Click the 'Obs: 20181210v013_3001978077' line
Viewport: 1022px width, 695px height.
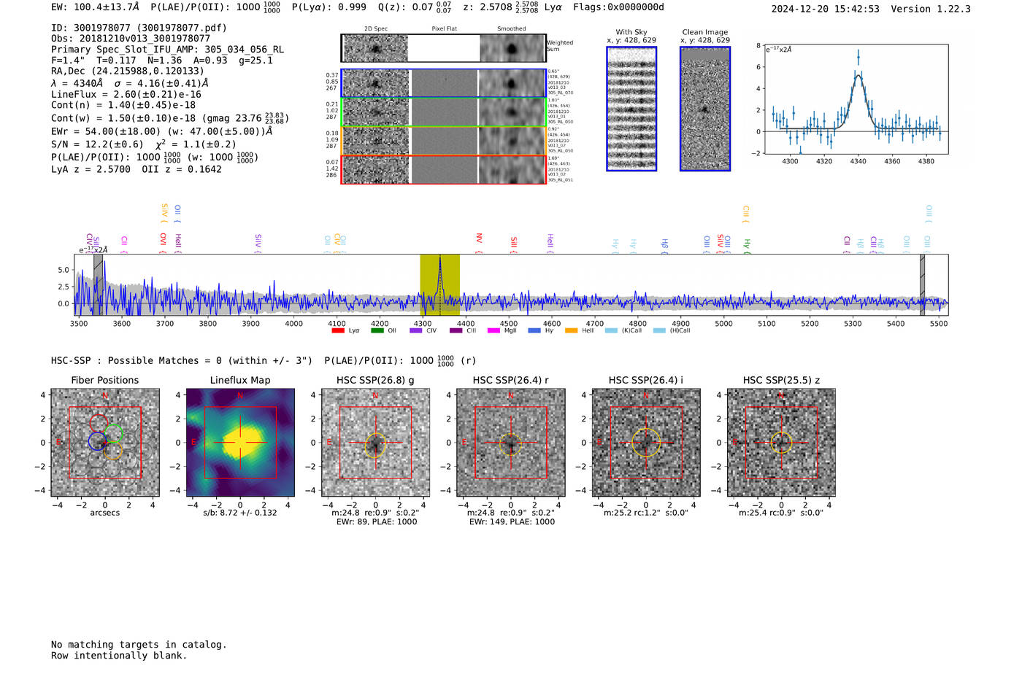tap(131, 39)
